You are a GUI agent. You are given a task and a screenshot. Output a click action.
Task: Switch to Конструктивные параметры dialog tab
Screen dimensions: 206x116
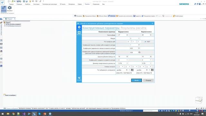(x=101, y=28)
